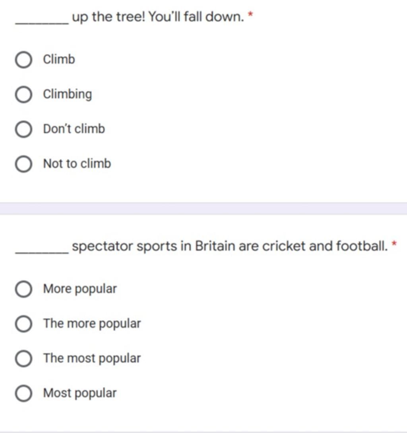Click the 'Don't climb' answer label text
The image size is (407, 433).
pos(74,129)
